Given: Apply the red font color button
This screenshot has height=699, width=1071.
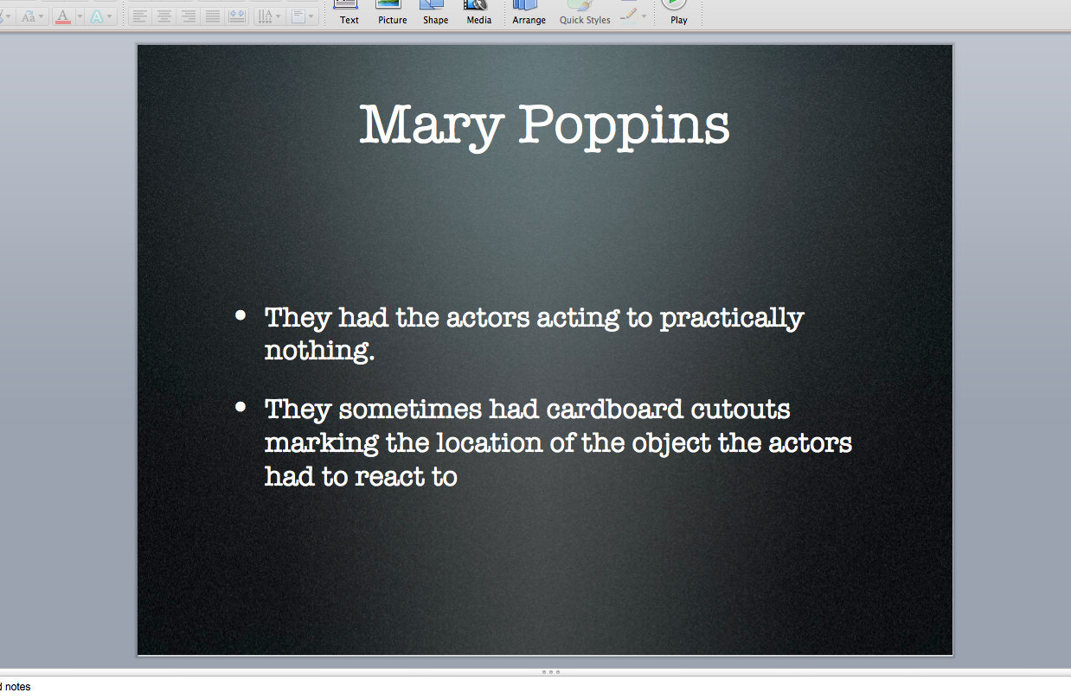Looking at the screenshot, I should click(62, 16).
